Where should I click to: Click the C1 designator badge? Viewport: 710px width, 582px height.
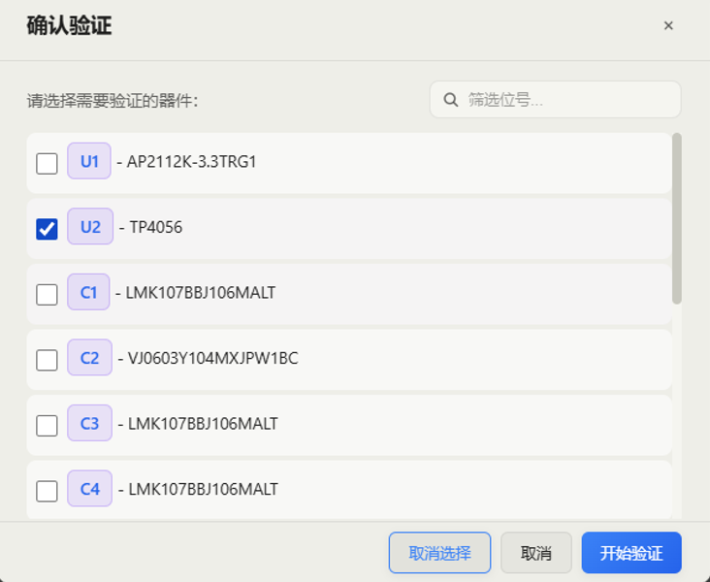[88, 292]
